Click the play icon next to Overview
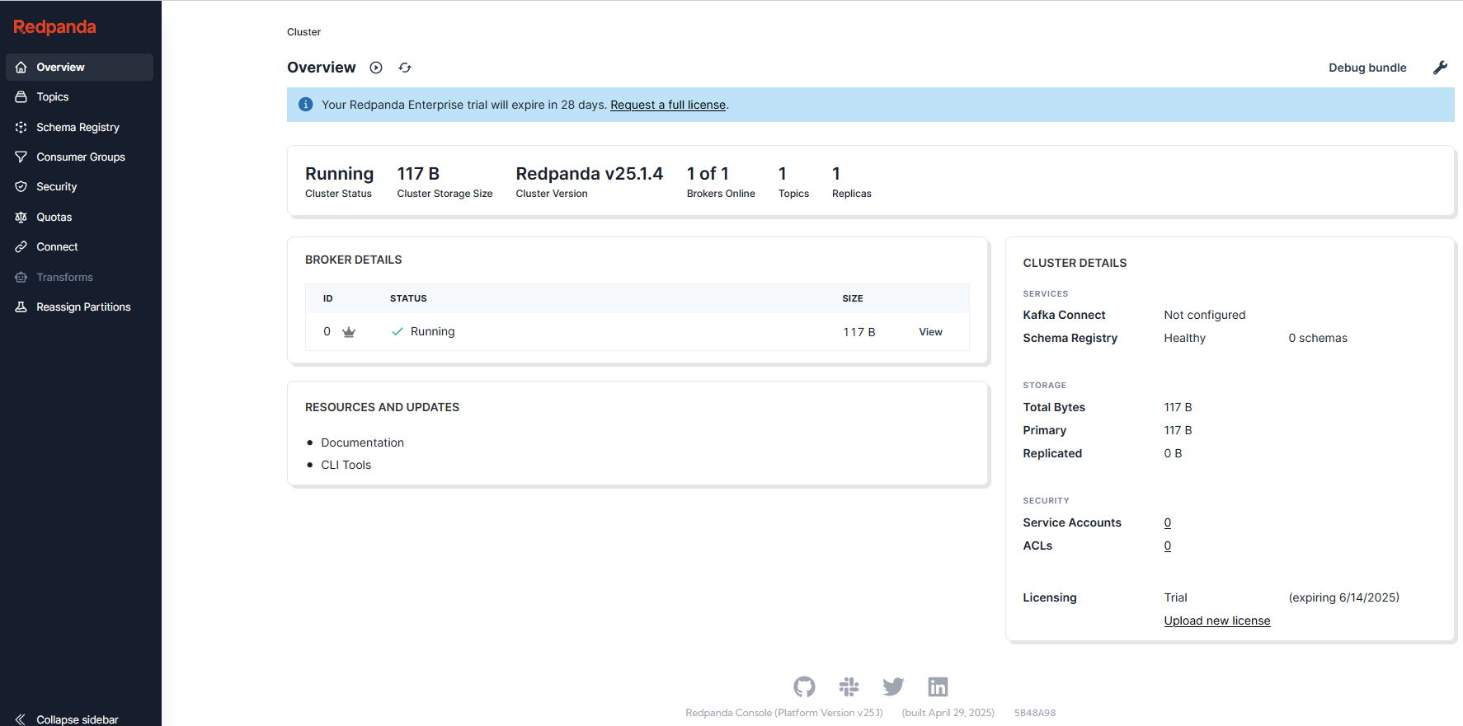Image resolution: width=1463 pixels, height=726 pixels. [x=376, y=68]
